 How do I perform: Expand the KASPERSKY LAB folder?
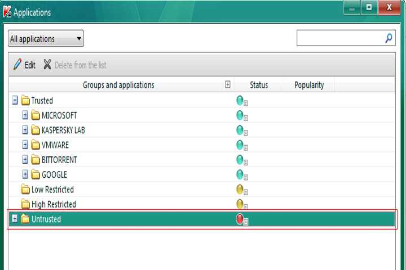[25, 130]
